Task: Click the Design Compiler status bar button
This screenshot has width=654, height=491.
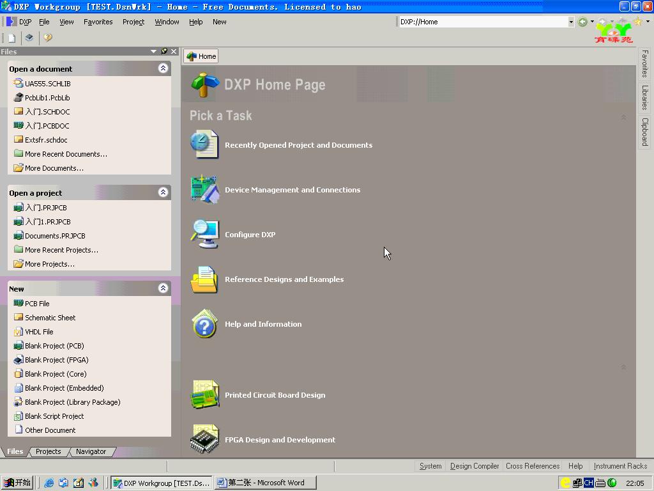Action: tap(475, 466)
